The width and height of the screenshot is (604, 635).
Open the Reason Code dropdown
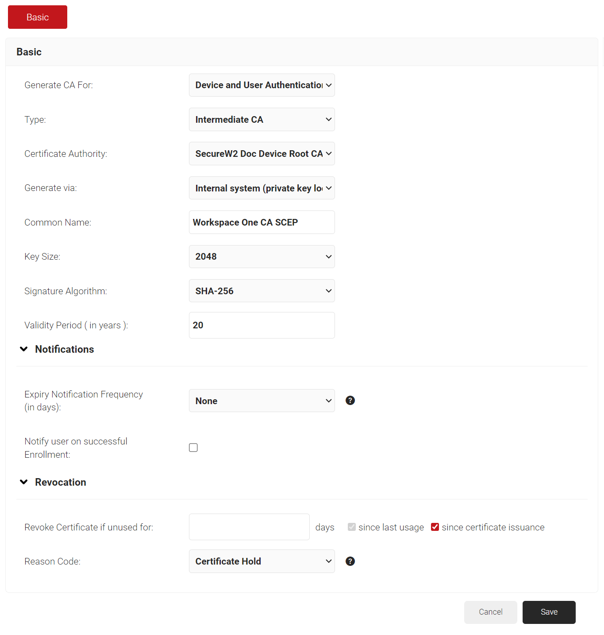coord(262,561)
